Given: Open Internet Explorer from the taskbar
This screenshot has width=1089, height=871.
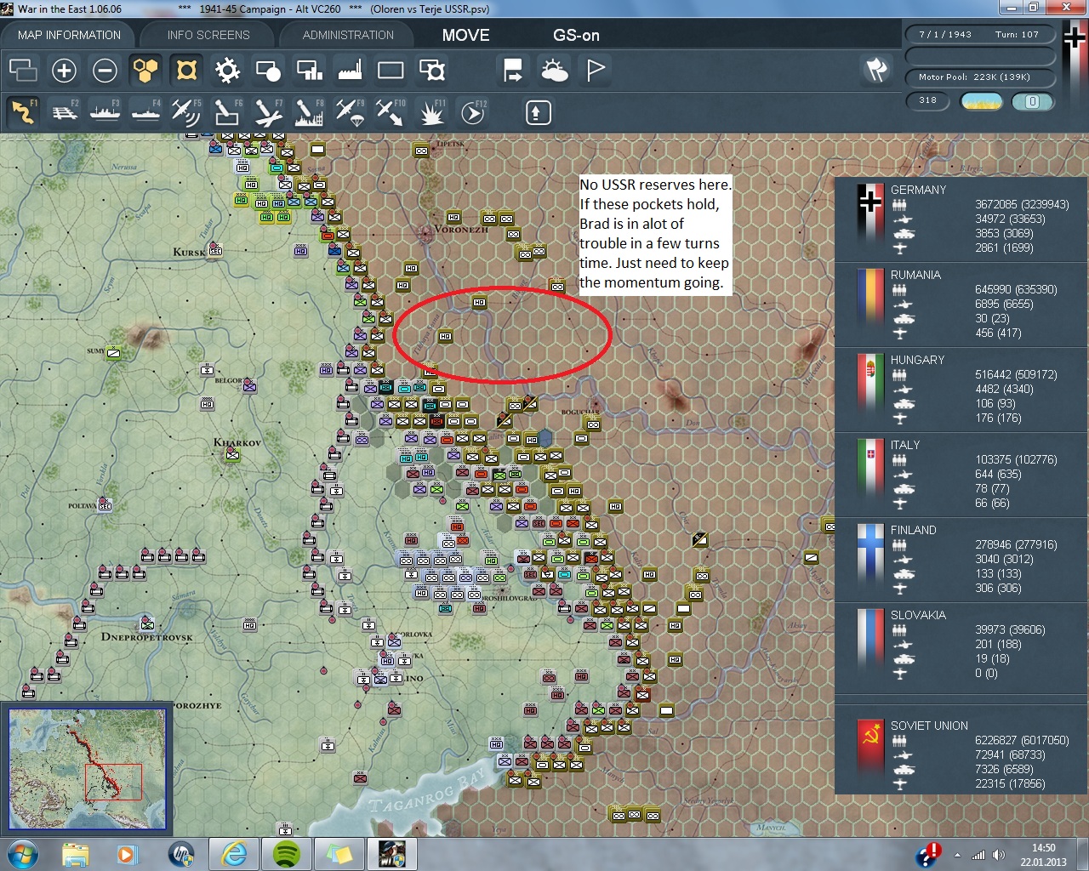Looking at the screenshot, I should [x=233, y=854].
